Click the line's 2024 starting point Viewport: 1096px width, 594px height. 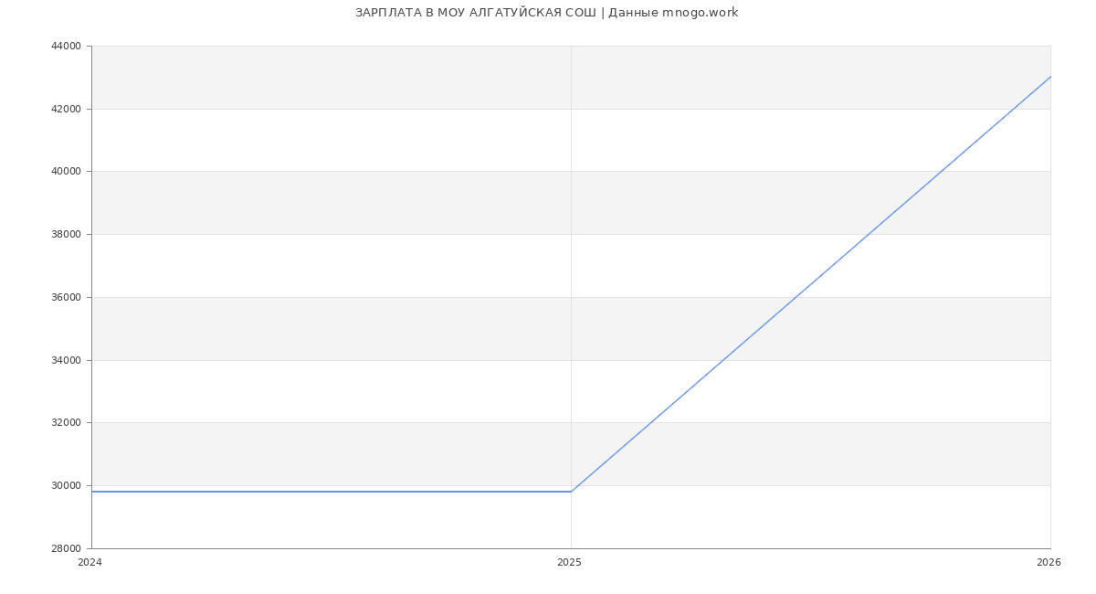92,492
